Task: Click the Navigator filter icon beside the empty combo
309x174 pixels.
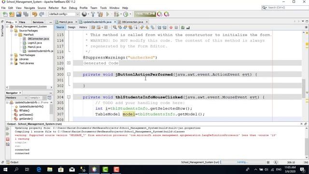Action: tap(49, 98)
